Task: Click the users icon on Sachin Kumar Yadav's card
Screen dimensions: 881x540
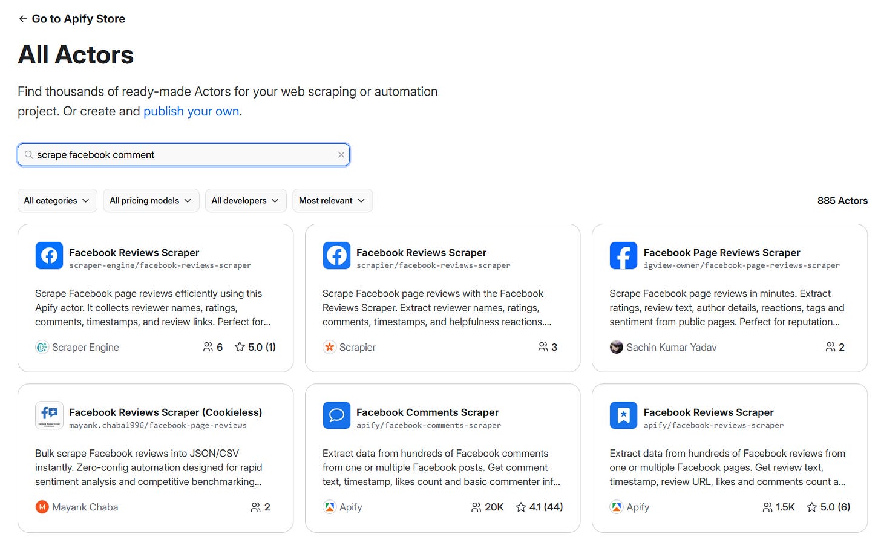Action: point(830,347)
